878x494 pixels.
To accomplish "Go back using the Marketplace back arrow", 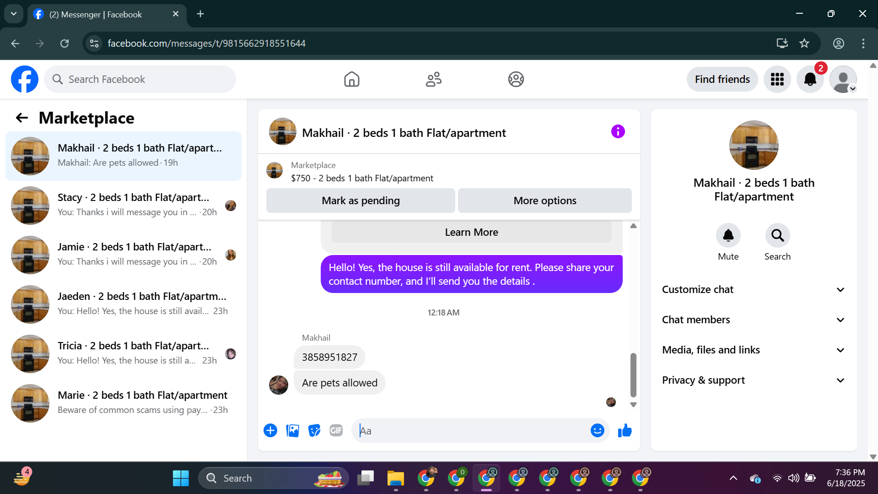I will click(22, 118).
